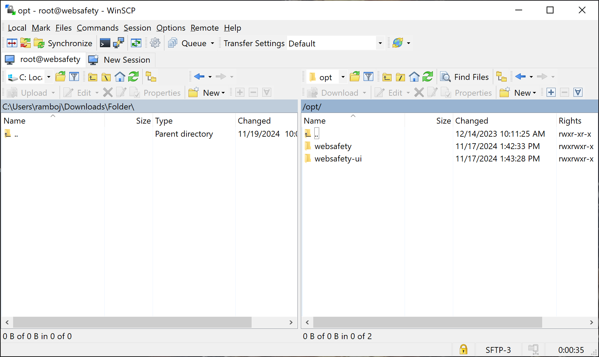Go to remote home directory icon
Screen dimensions: 599x357
(414, 77)
